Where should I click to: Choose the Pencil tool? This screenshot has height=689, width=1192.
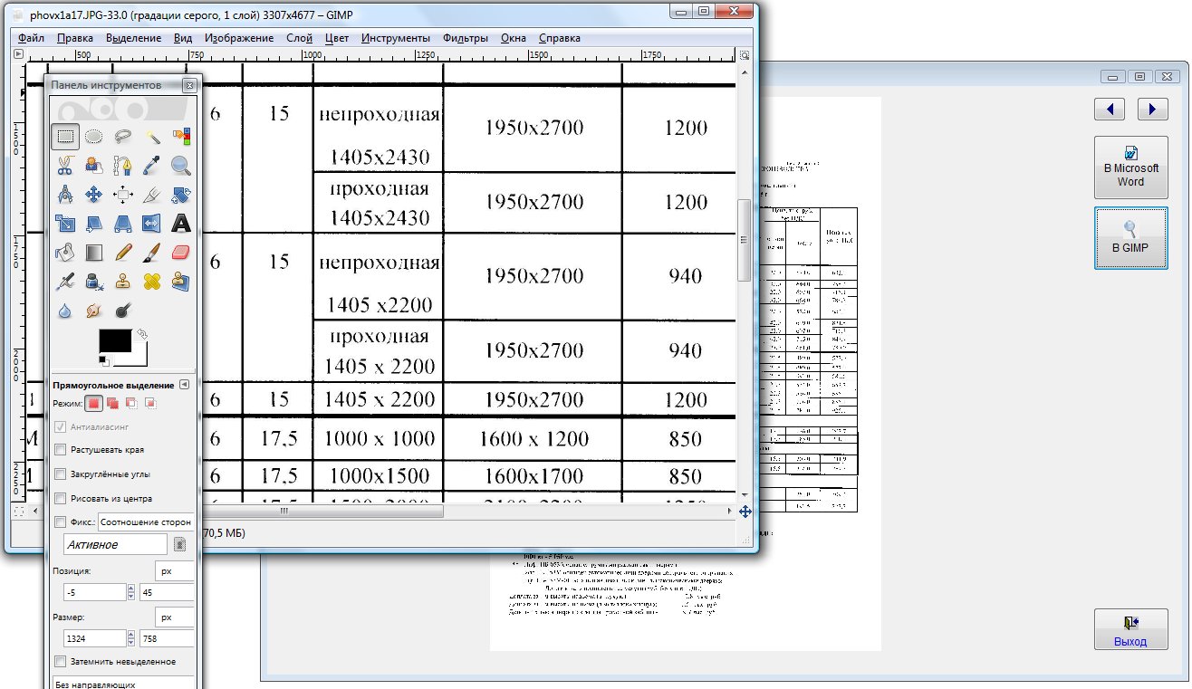pos(122,252)
